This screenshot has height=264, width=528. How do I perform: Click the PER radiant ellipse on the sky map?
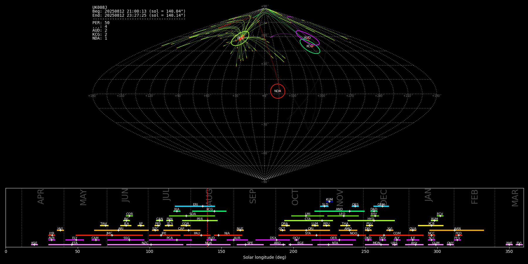point(240,38)
